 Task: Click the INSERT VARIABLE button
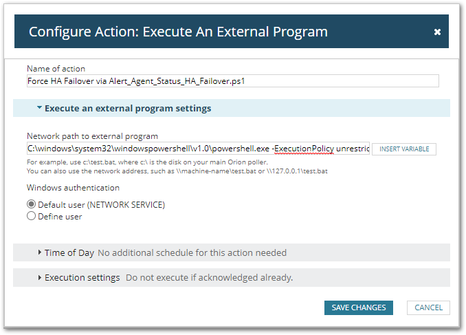404,149
